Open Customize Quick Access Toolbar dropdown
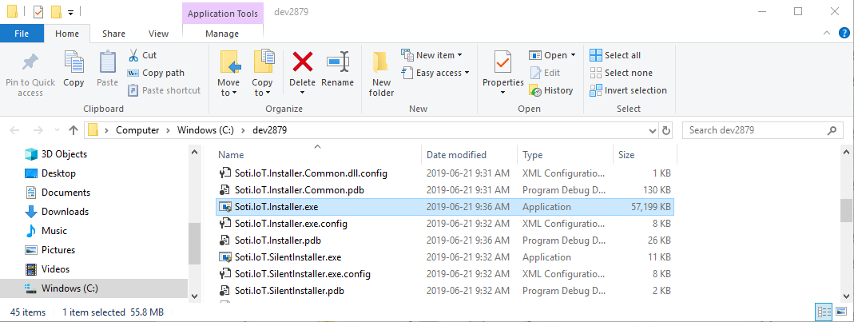Screen dimensions: 854x322 click(70, 12)
